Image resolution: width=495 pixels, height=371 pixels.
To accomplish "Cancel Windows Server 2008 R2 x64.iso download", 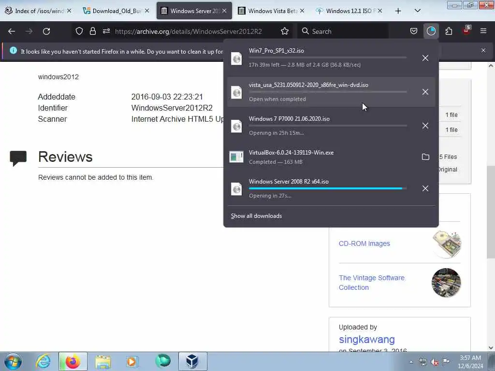I will (x=425, y=188).
